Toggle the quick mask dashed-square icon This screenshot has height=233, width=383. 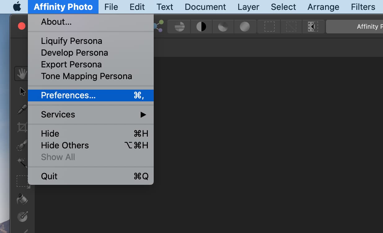coord(313,27)
